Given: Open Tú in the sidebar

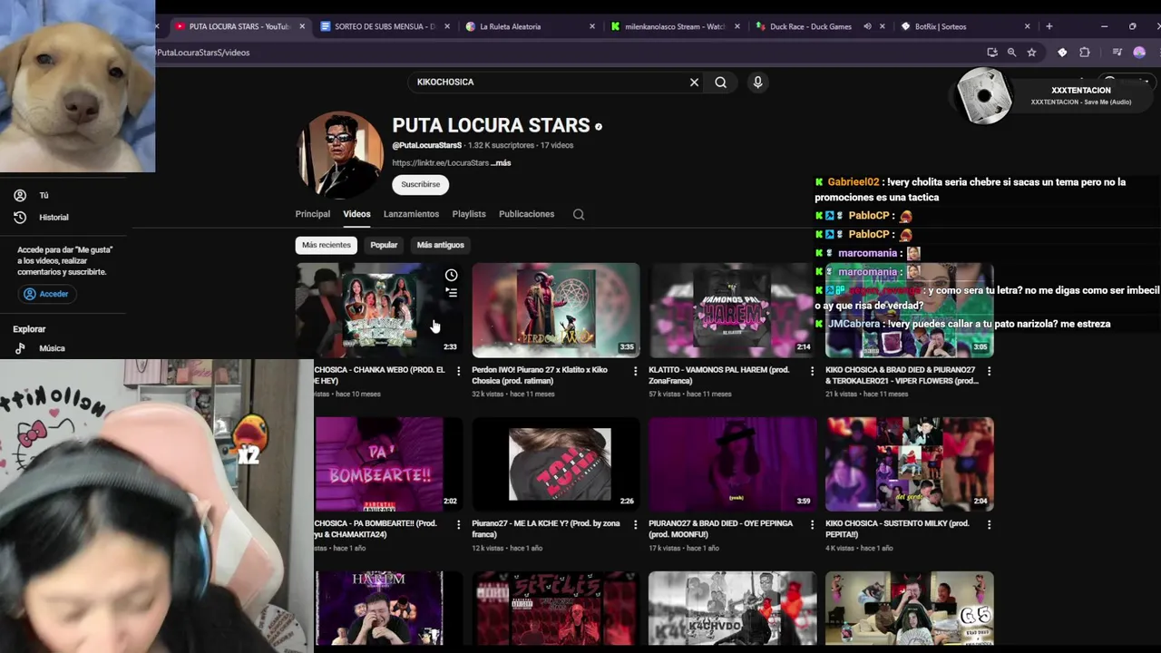Looking at the screenshot, I should (44, 195).
